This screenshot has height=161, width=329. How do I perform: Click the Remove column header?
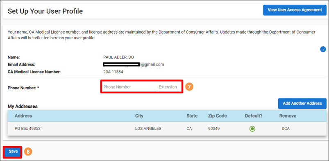(x=288, y=116)
